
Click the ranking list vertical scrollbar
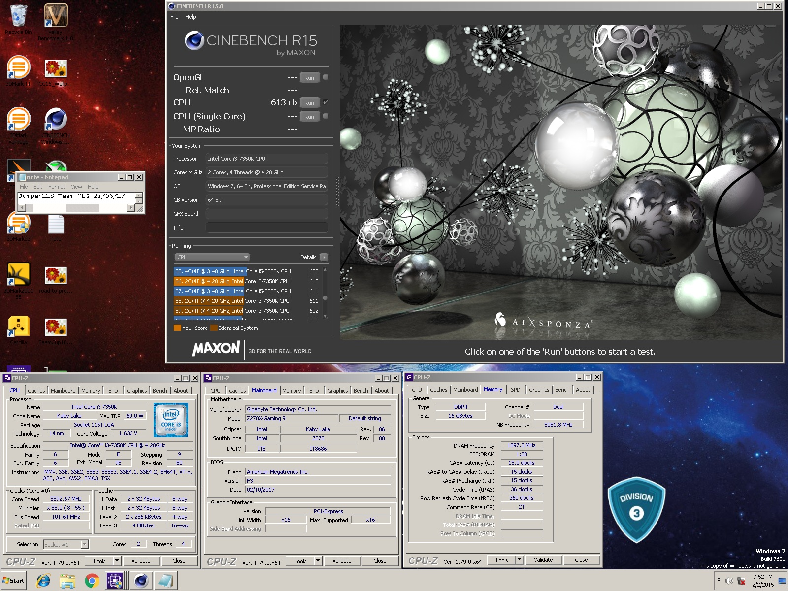tap(325, 294)
